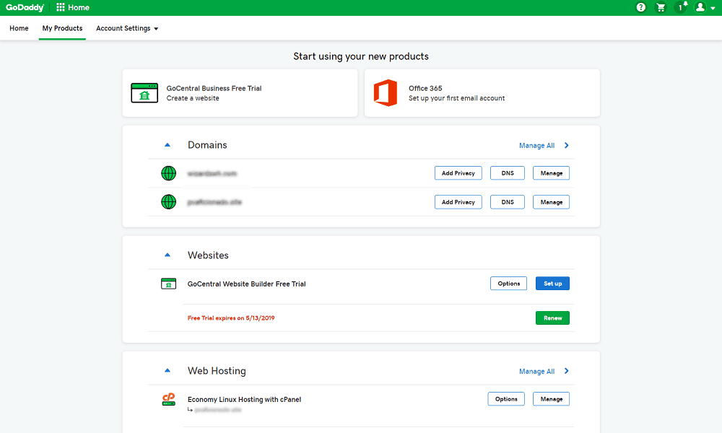The image size is (722, 433).
Task: Click the second blurred domain name in Domains
Action: point(214,202)
